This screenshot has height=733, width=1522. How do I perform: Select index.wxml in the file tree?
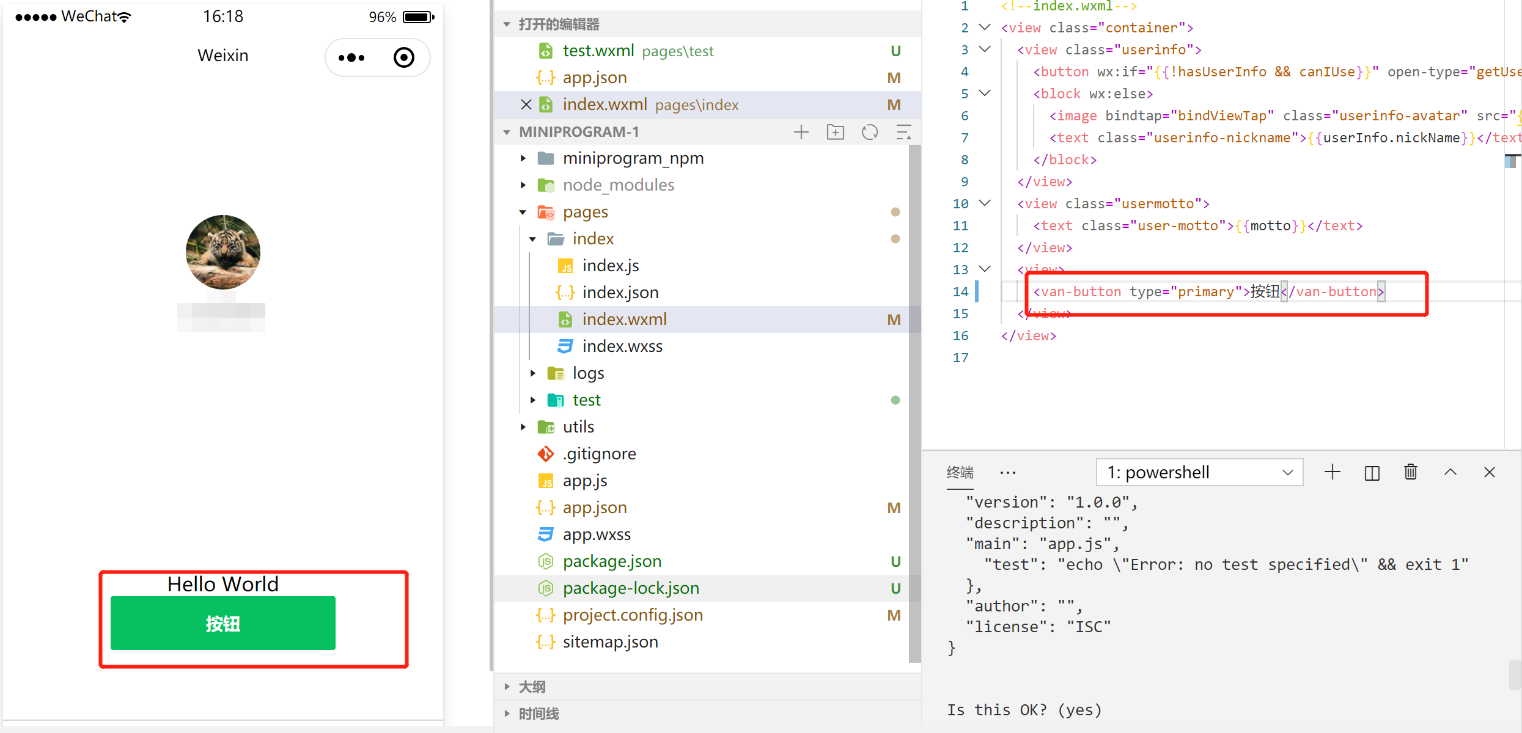(702, 319)
